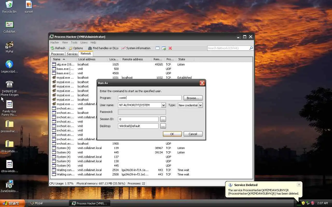Open the Tools menu

(x=74, y=42)
